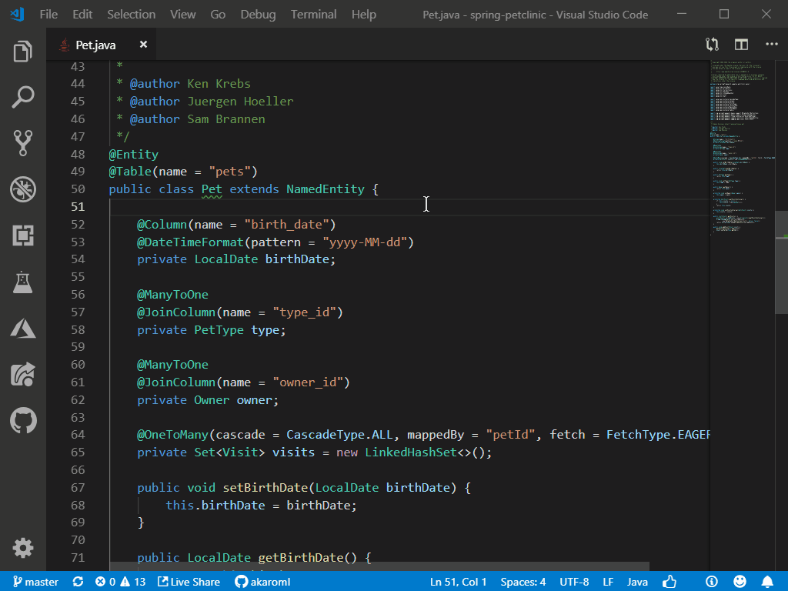Send feedback using the smiley icon
The width and height of the screenshot is (788, 591).
740,582
